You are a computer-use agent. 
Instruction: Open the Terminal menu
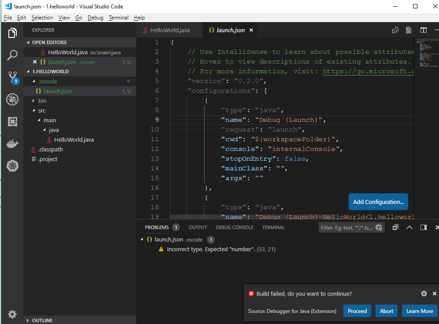119,18
